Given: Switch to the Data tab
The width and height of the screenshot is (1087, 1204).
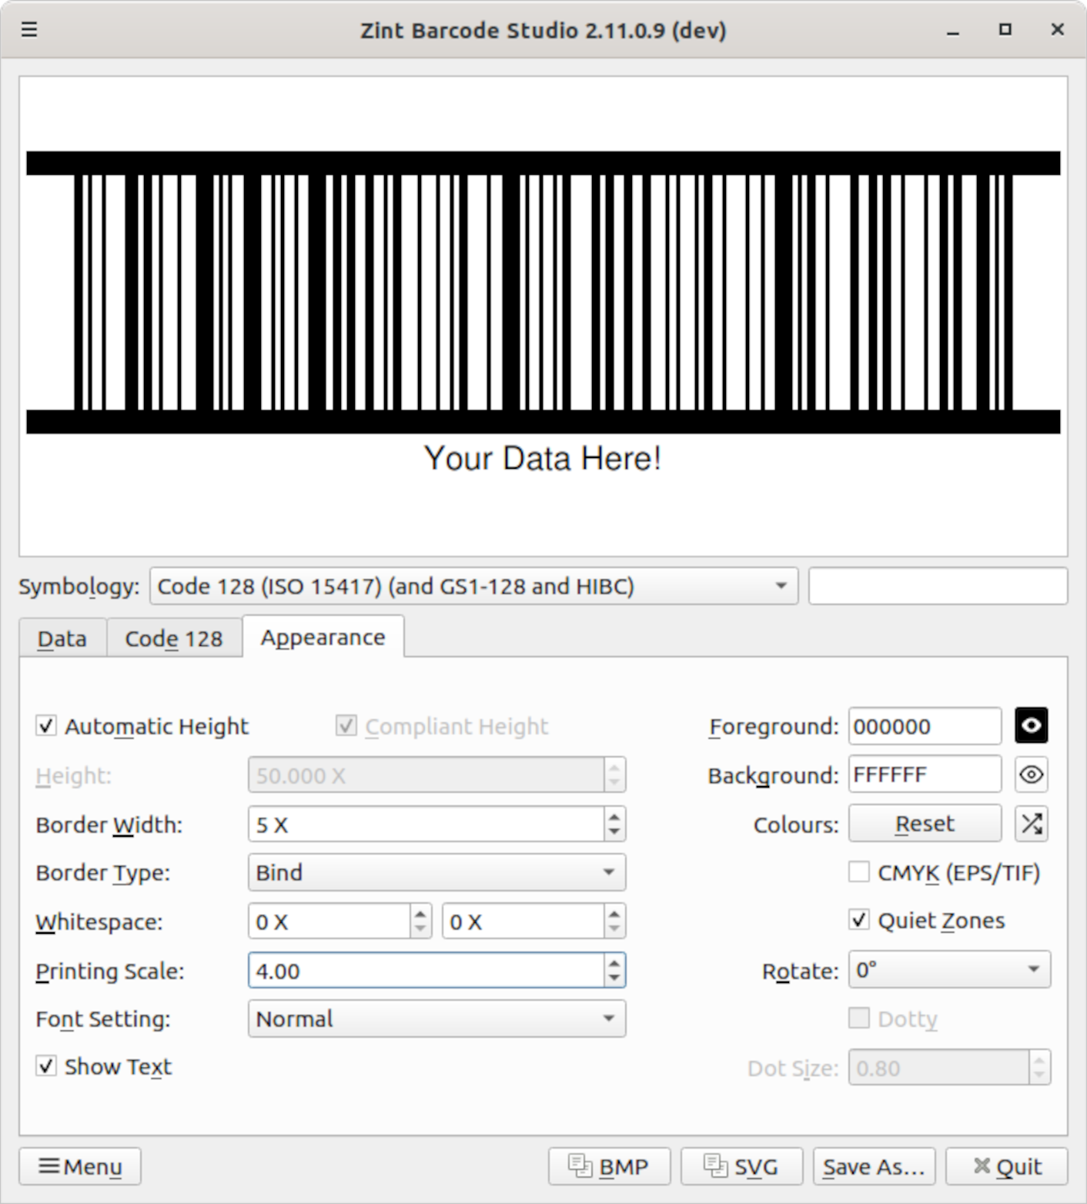Looking at the screenshot, I should tap(62, 638).
